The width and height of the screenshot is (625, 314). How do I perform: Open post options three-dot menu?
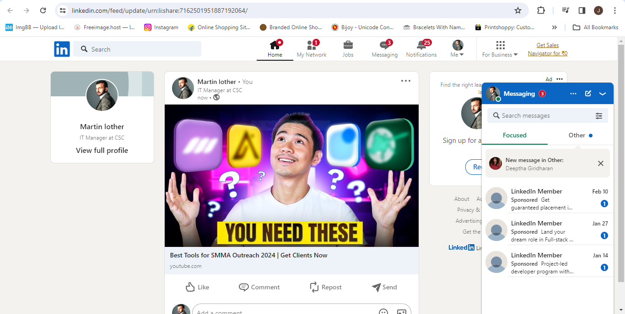pyautogui.click(x=406, y=81)
